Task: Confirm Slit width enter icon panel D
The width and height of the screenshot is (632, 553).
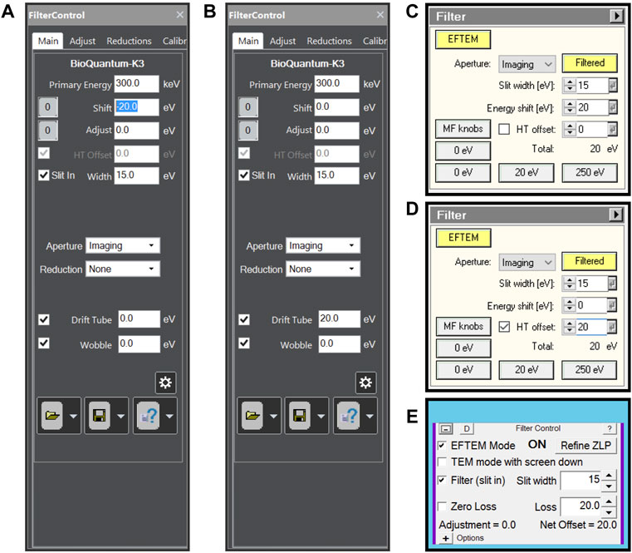Action: click(612, 284)
